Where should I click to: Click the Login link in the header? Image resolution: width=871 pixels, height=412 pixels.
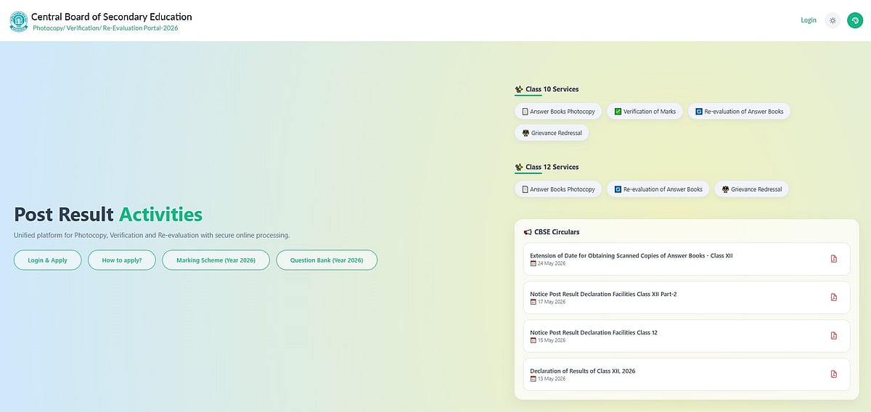tap(809, 20)
